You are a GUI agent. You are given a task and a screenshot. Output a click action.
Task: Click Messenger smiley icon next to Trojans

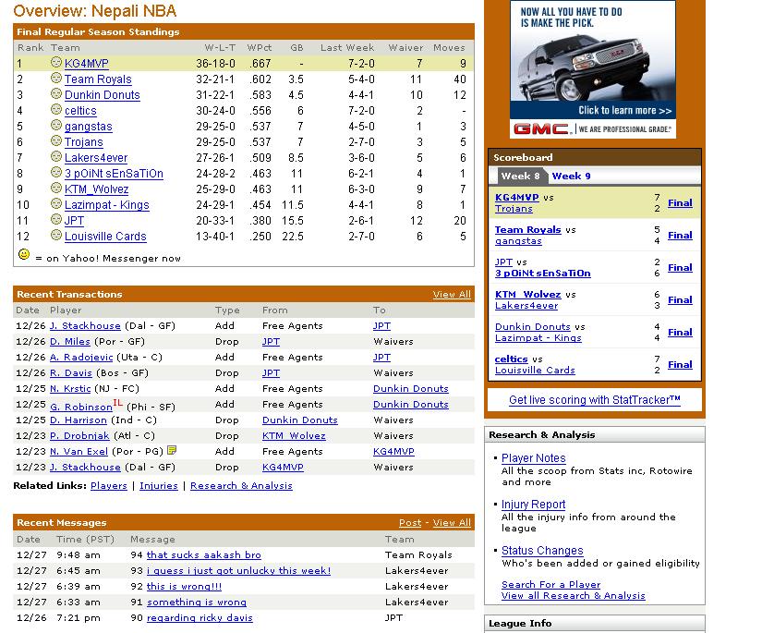pos(56,141)
